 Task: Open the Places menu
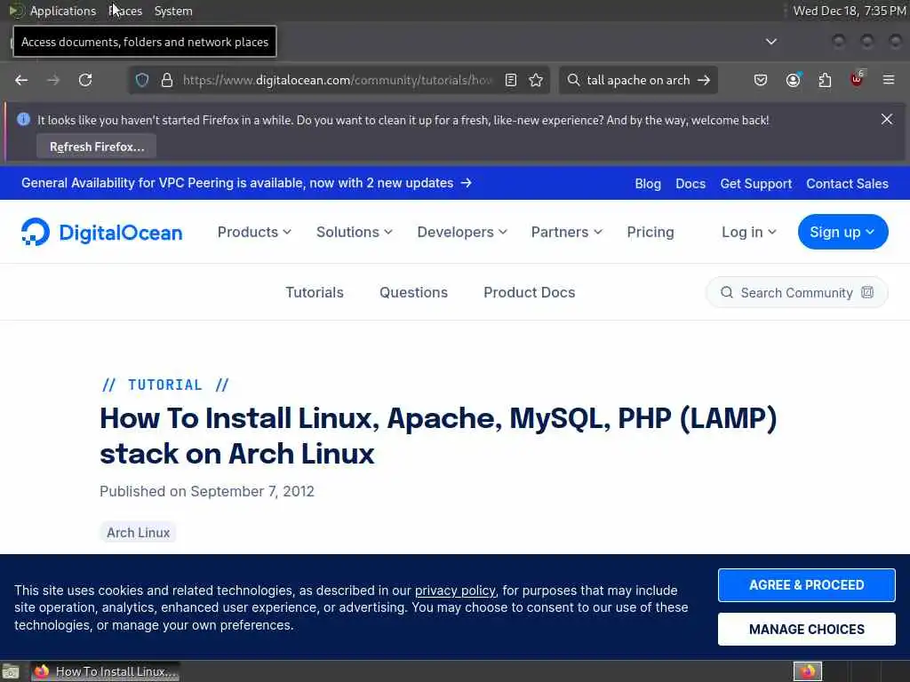coord(125,11)
